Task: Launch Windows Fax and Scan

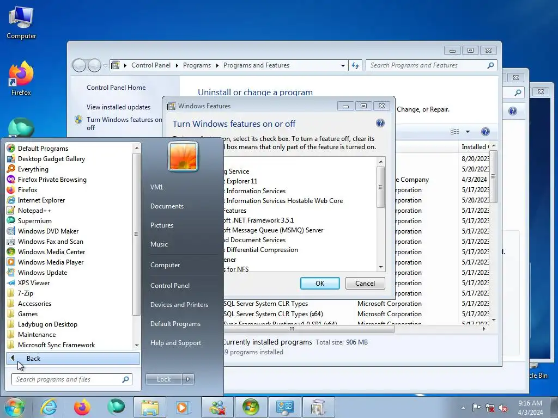Action: click(45, 241)
